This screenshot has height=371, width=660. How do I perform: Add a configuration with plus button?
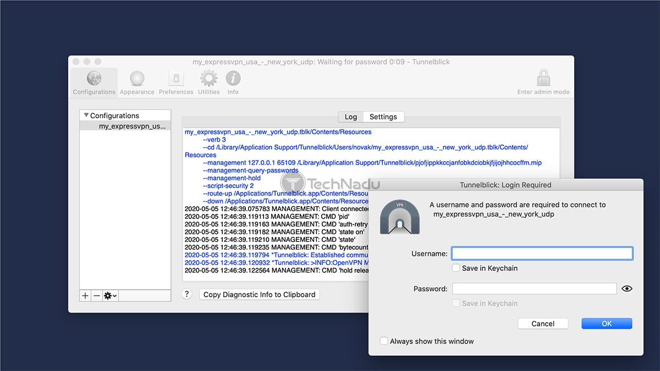pos(85,296)
